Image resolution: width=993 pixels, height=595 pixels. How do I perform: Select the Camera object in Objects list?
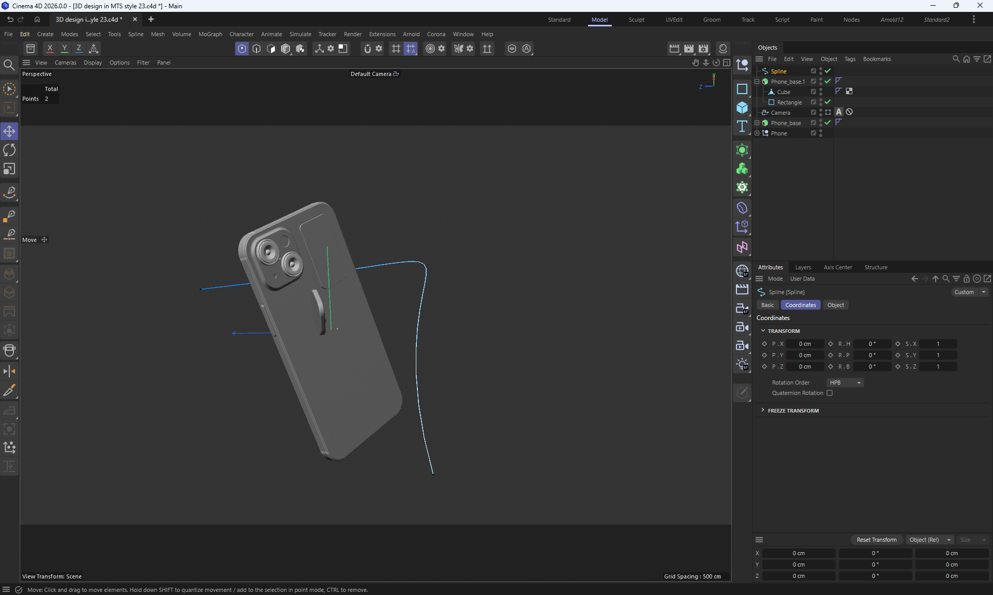[x=780, y=113]
